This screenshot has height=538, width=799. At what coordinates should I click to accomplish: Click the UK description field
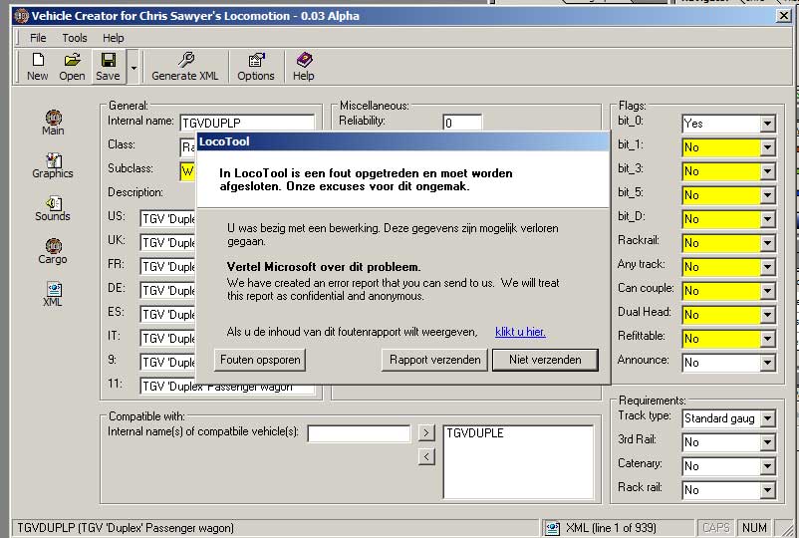coord(167,243)
